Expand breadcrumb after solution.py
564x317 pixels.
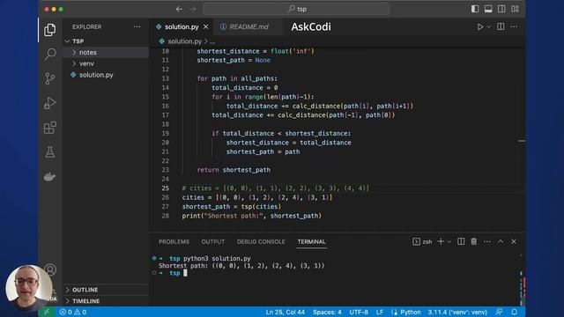(x=212, y=41)
